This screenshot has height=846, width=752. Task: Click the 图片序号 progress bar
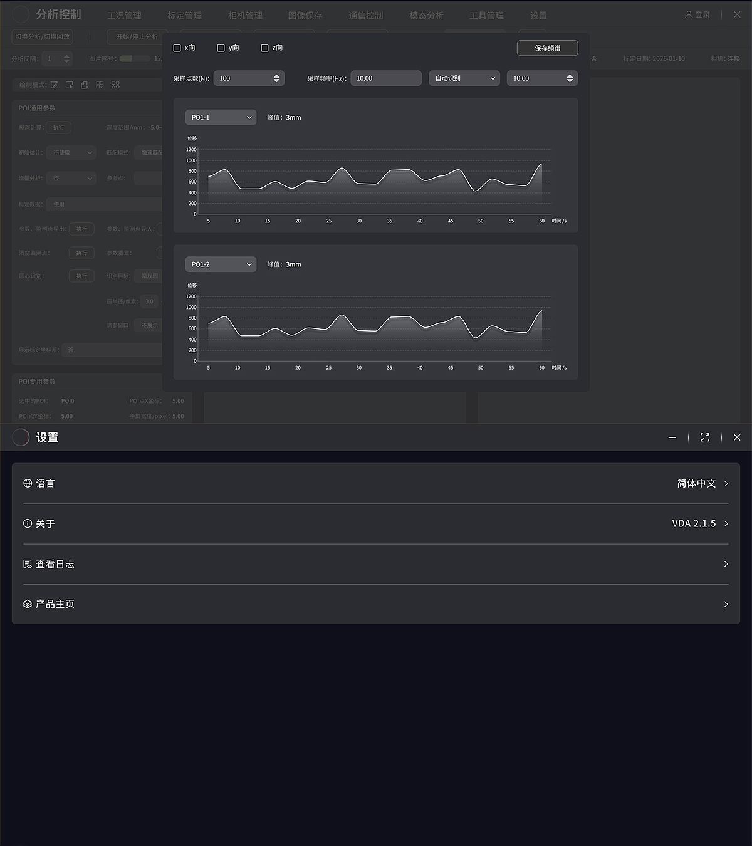(x=135, y=59)
